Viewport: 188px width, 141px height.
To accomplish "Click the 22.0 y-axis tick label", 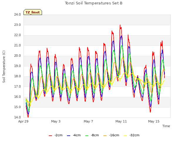I will [18, 35].
